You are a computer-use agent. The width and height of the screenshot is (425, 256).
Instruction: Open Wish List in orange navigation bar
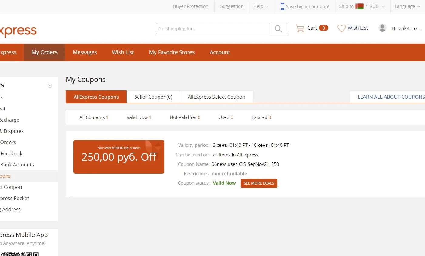point(123,52)
